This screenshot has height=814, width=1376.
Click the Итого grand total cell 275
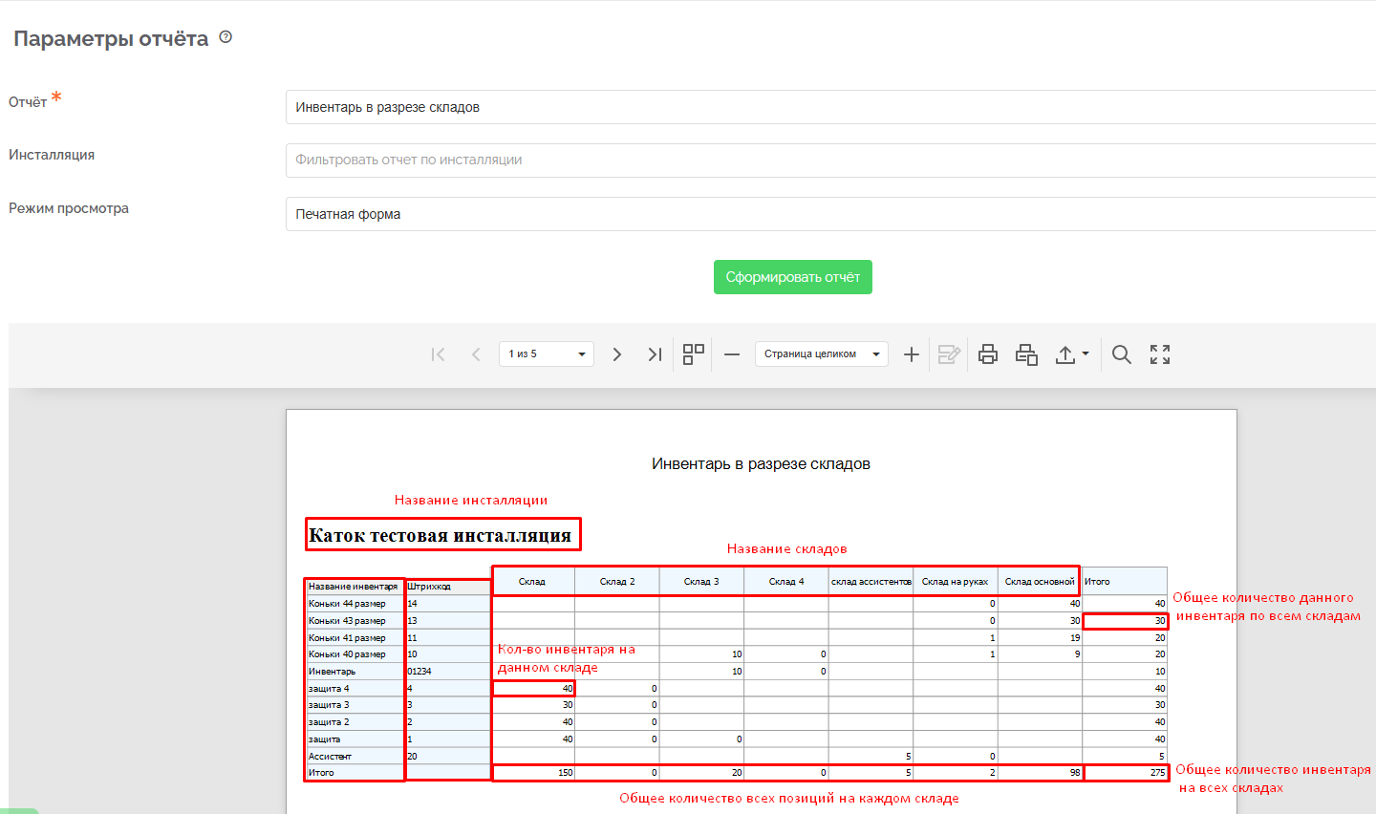[x=1126, y=773]
